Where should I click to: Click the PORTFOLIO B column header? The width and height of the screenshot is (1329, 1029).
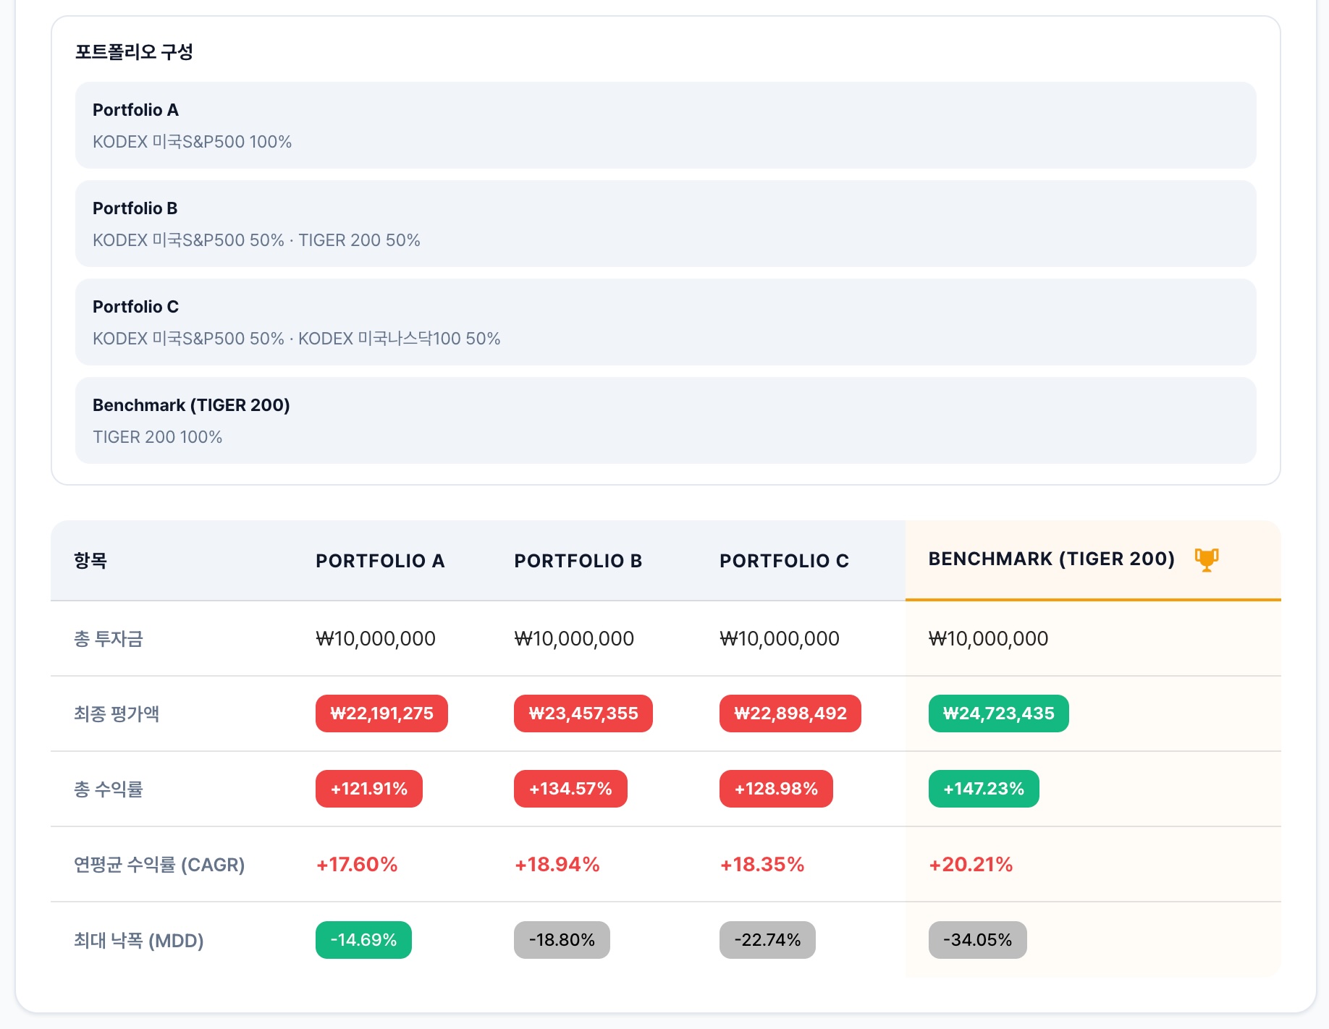[578, 561]
